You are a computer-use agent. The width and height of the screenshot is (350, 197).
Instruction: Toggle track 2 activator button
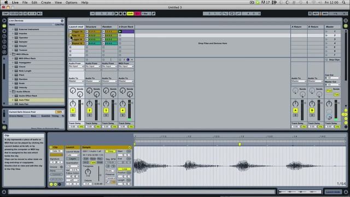click(89, 111)
